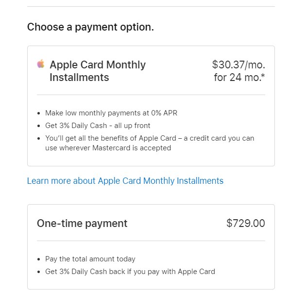Click the bullet dot before 'Pay the total amount'
289x307 pixels.
pos(39,259)
